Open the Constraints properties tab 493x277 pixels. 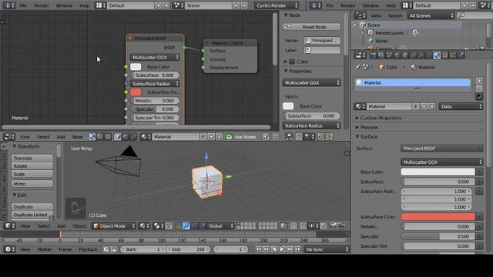point(413,55)
